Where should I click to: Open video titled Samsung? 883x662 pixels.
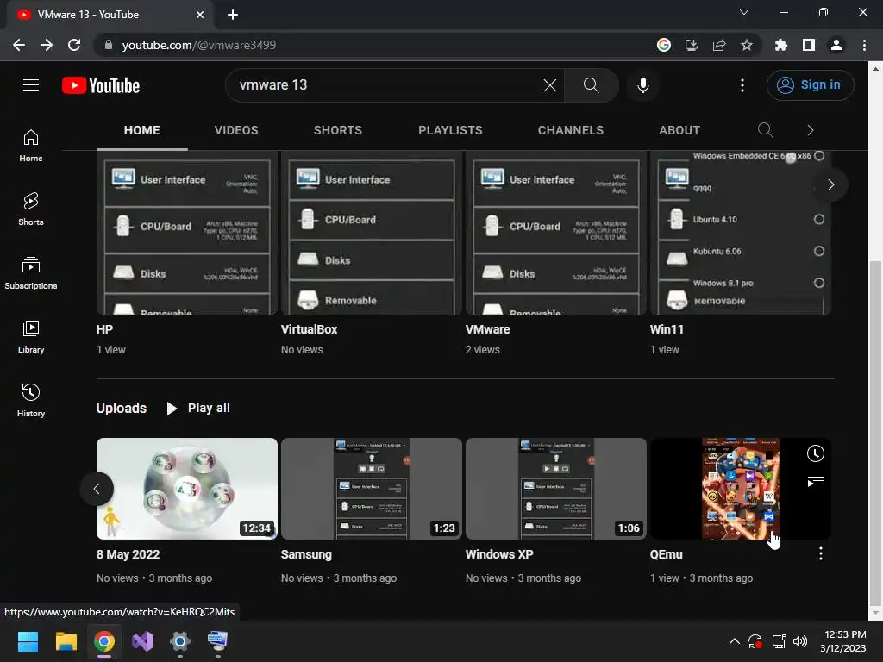pos(306,554)
